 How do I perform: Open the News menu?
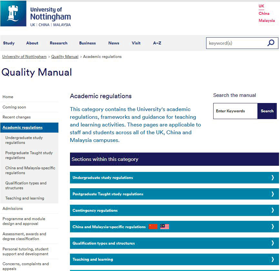pyautogui.click(x=114, y=43)
